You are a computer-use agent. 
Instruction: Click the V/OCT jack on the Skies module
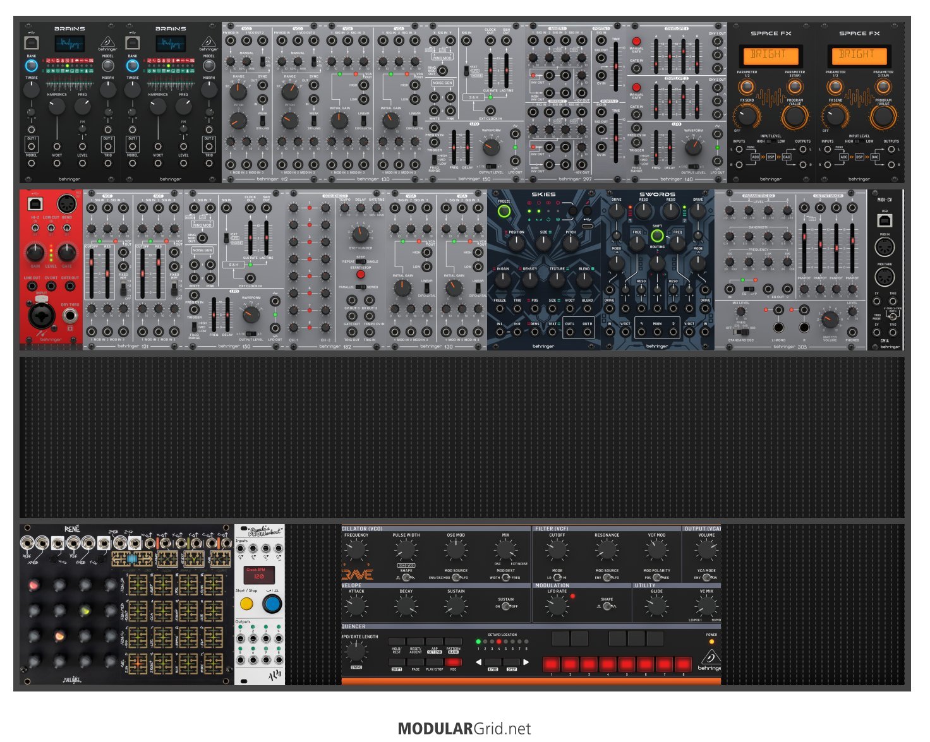pos(570,309)
